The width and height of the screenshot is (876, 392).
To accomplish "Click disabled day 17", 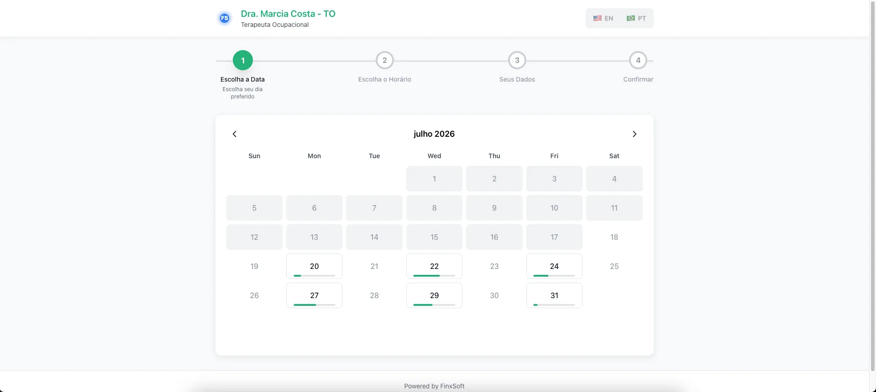I will 554,237.
